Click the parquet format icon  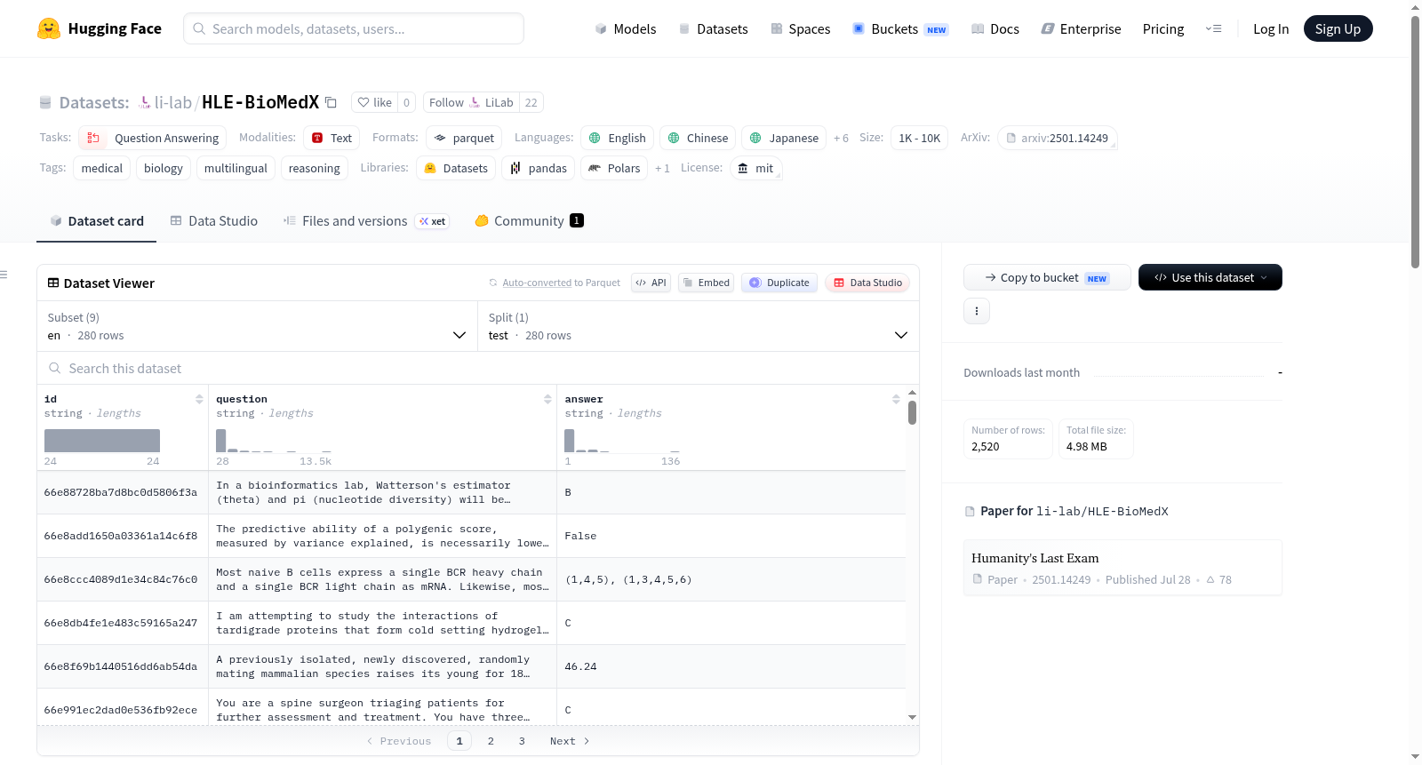tap(440, 138)
